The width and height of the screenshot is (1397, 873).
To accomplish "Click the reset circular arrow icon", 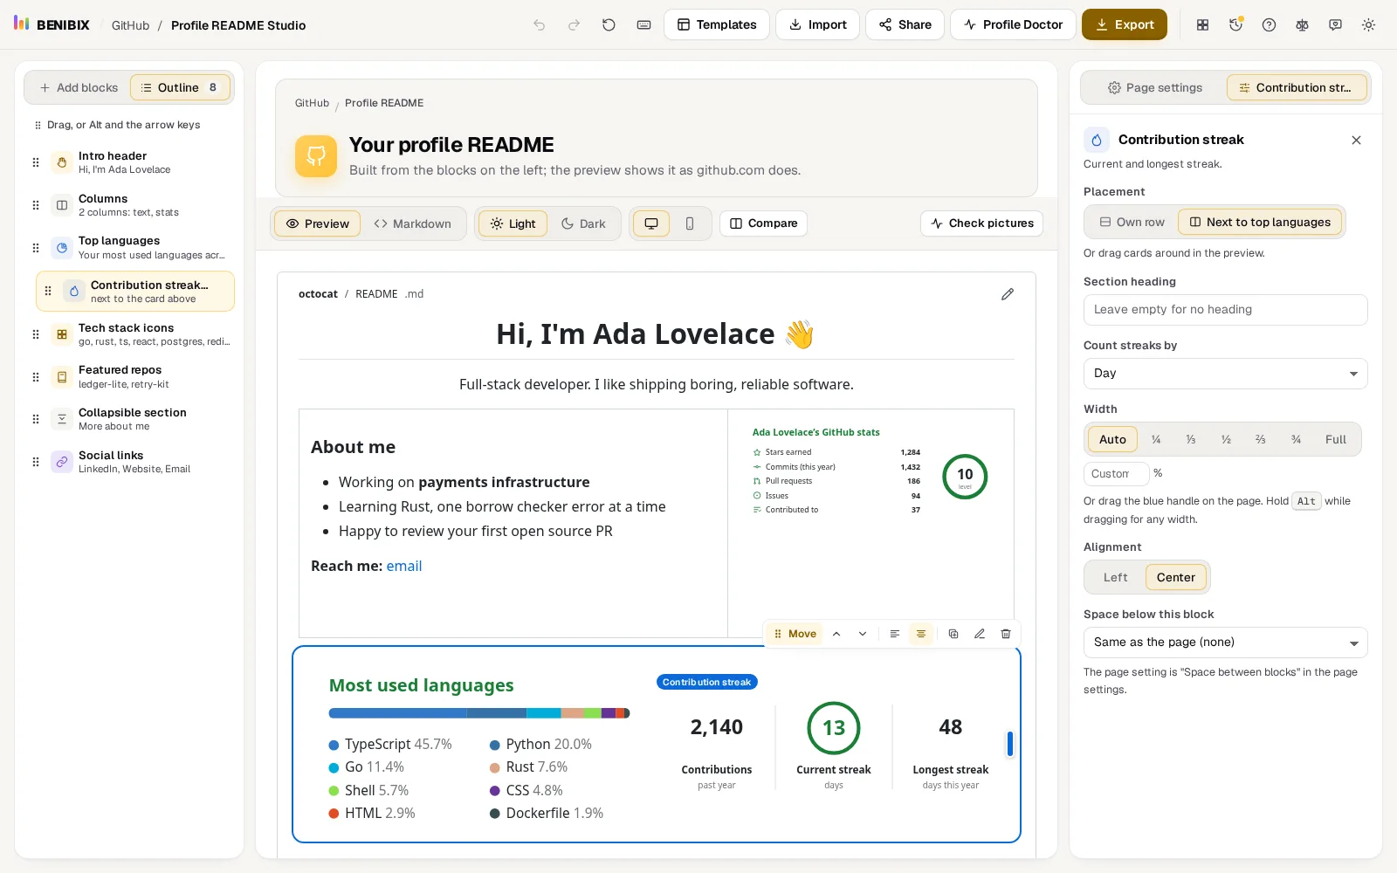I will point(609,25).
